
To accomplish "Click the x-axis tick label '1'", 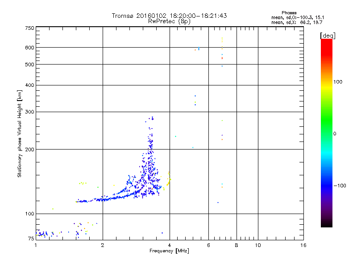I will pos(36,245).
